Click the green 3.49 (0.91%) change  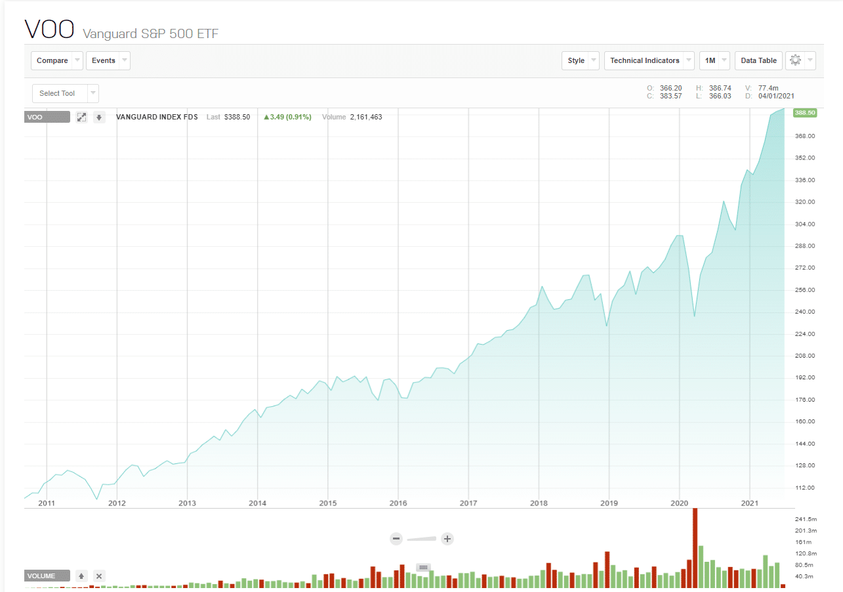[287, 117]
